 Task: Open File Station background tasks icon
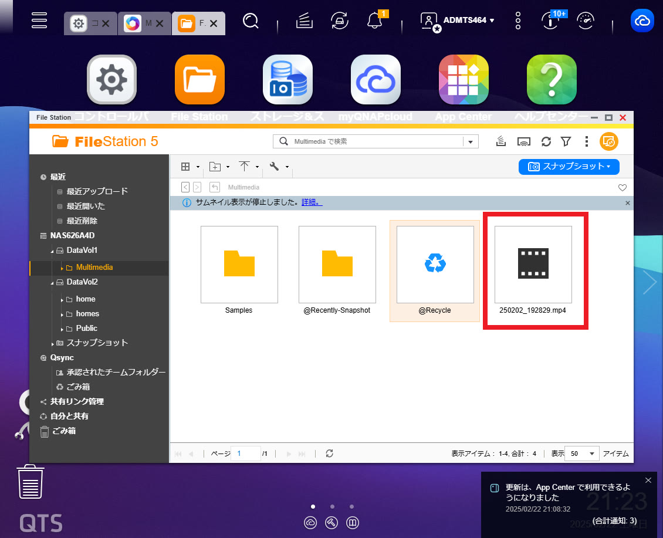coord(500,141)
